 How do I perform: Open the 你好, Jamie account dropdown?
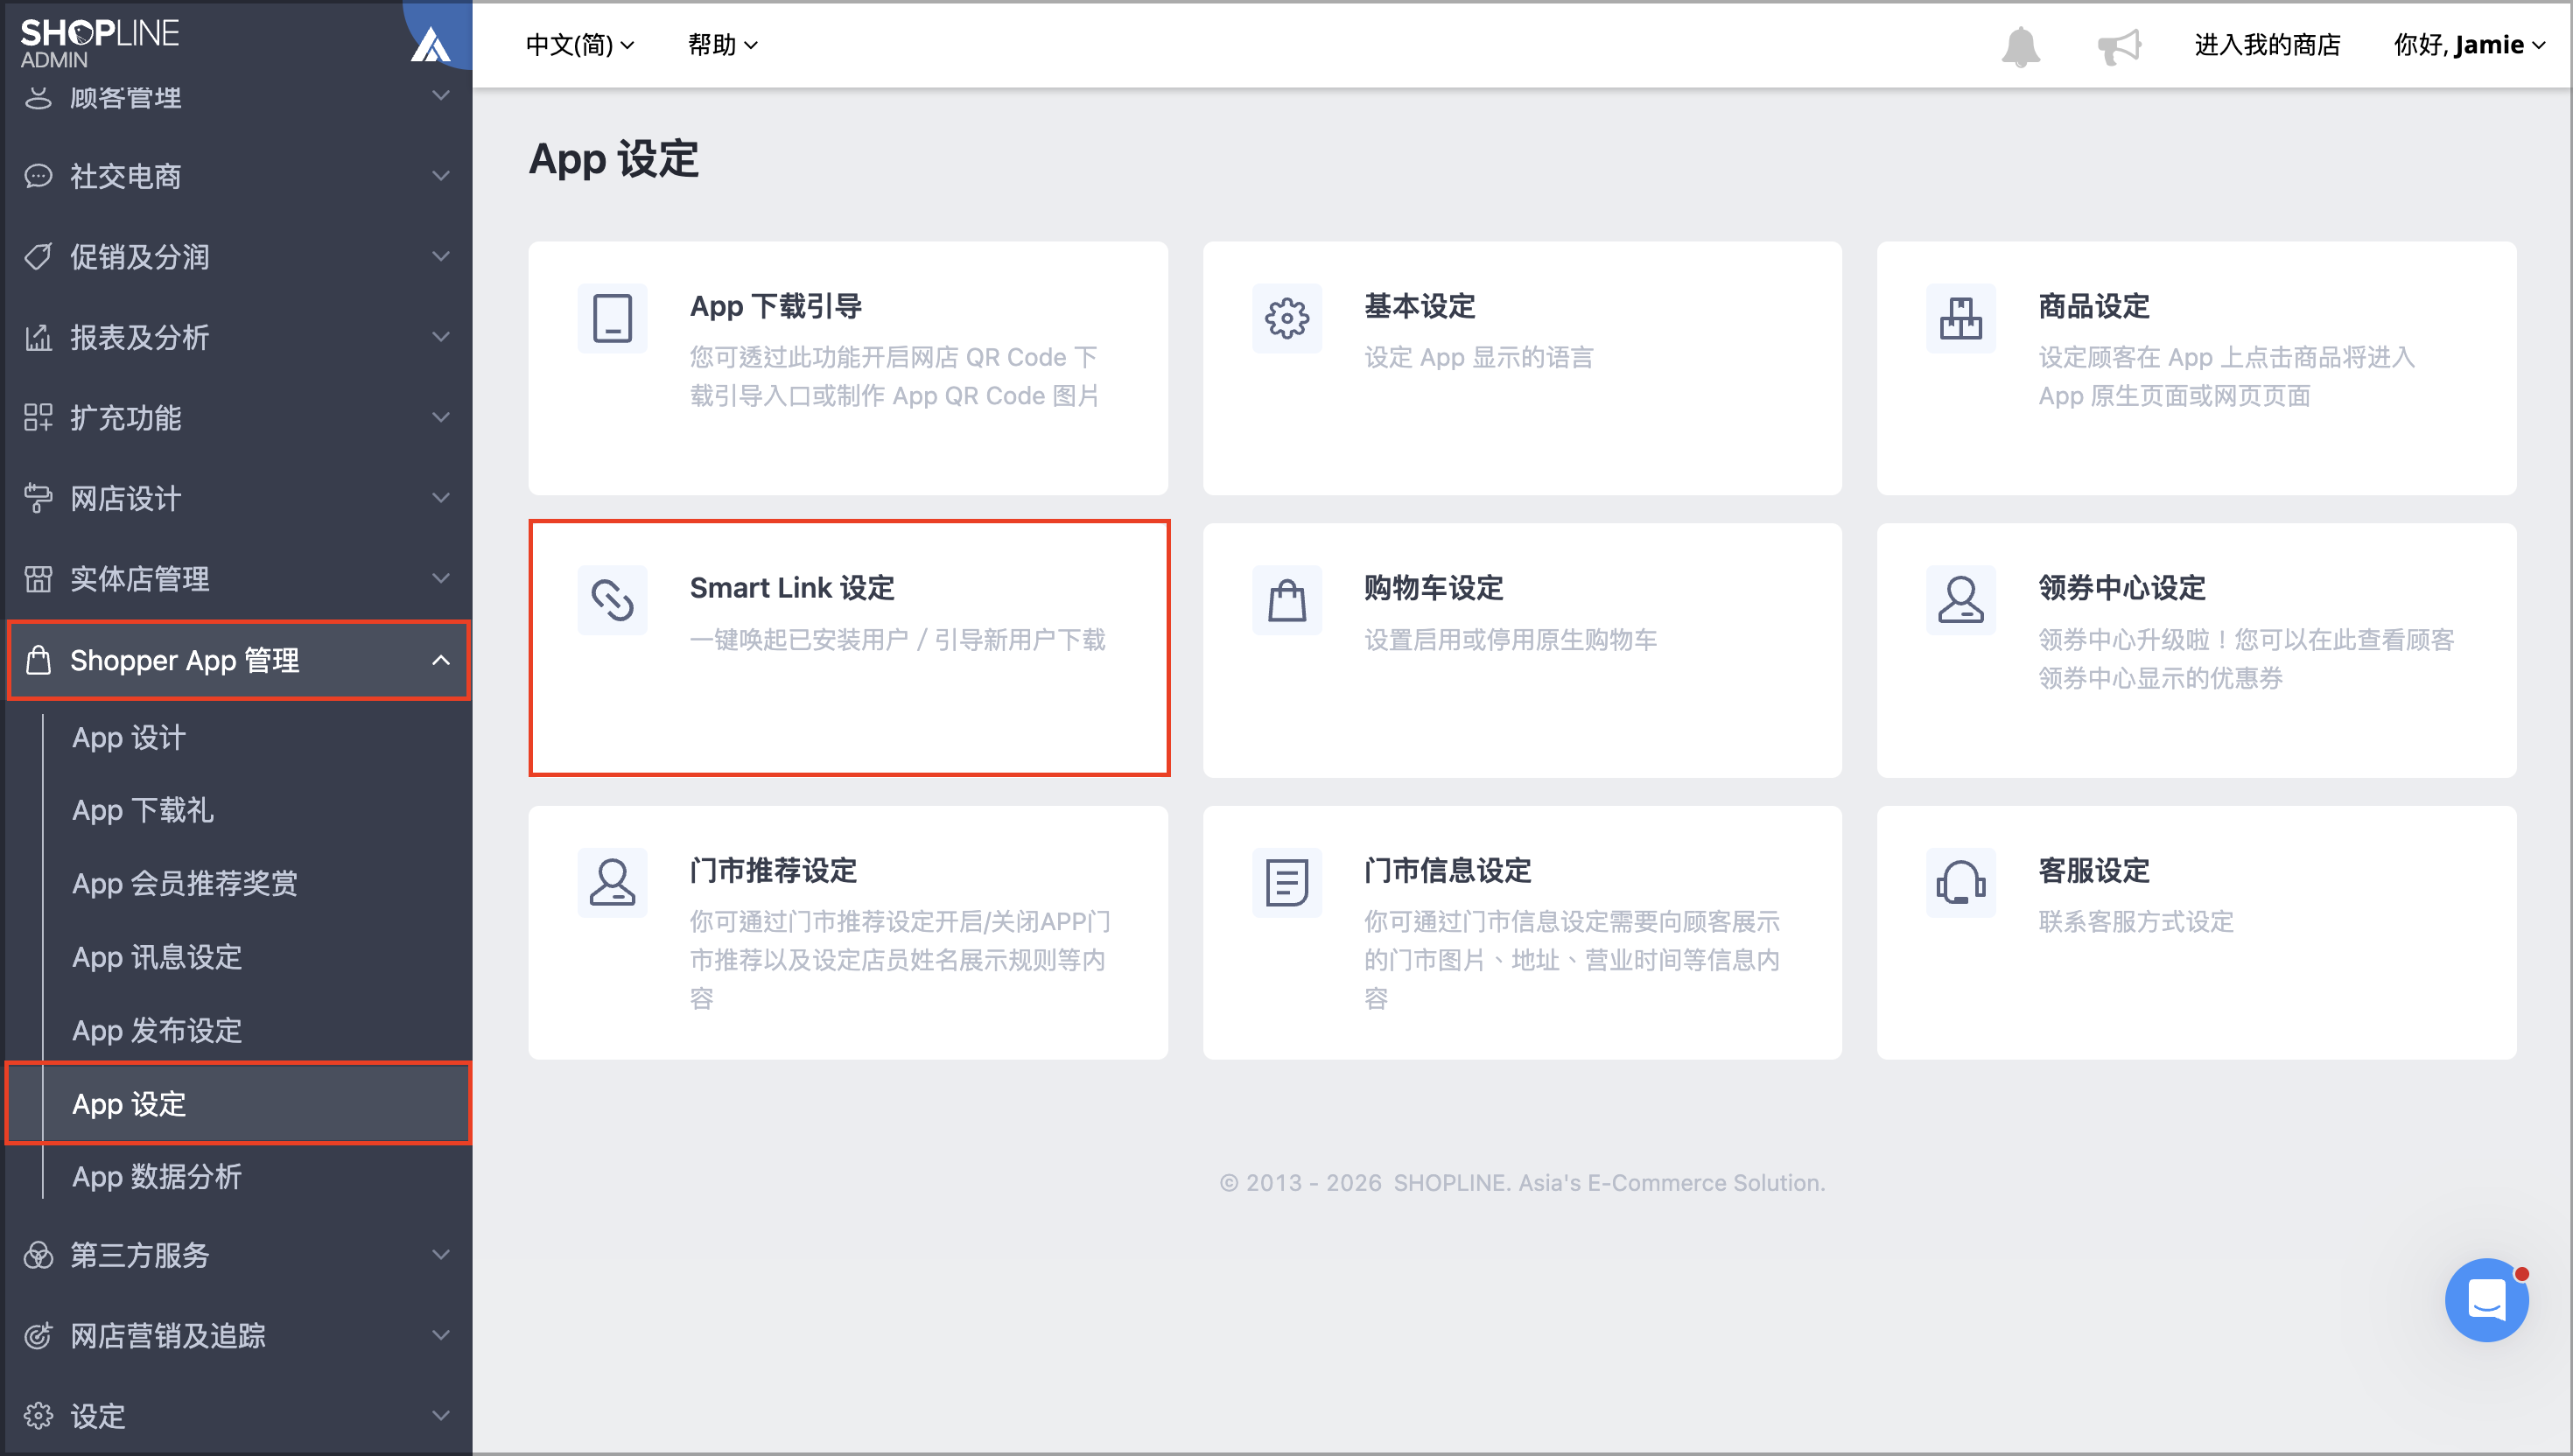tap(2468, 45)
